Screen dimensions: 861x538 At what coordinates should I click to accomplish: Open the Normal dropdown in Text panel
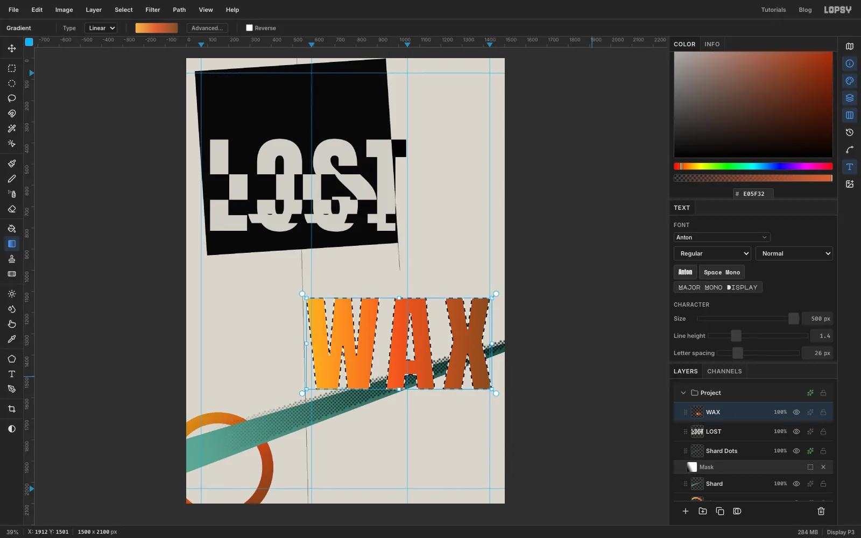click(x=794, y=253)
